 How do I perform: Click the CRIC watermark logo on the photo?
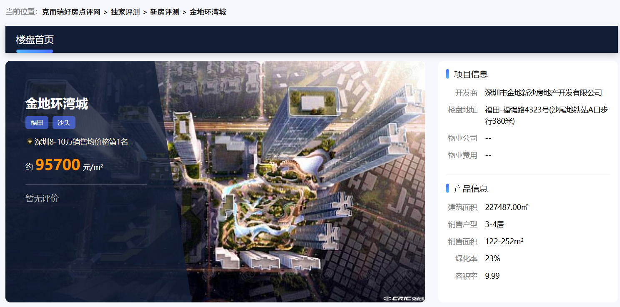tap(404, 298)
